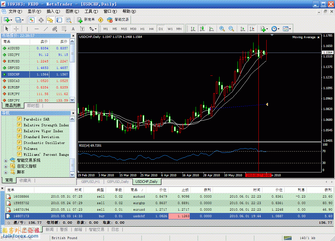Switch to the 即时图 tick chart tab
Screen dimensions: 335x241
point(33,105)
